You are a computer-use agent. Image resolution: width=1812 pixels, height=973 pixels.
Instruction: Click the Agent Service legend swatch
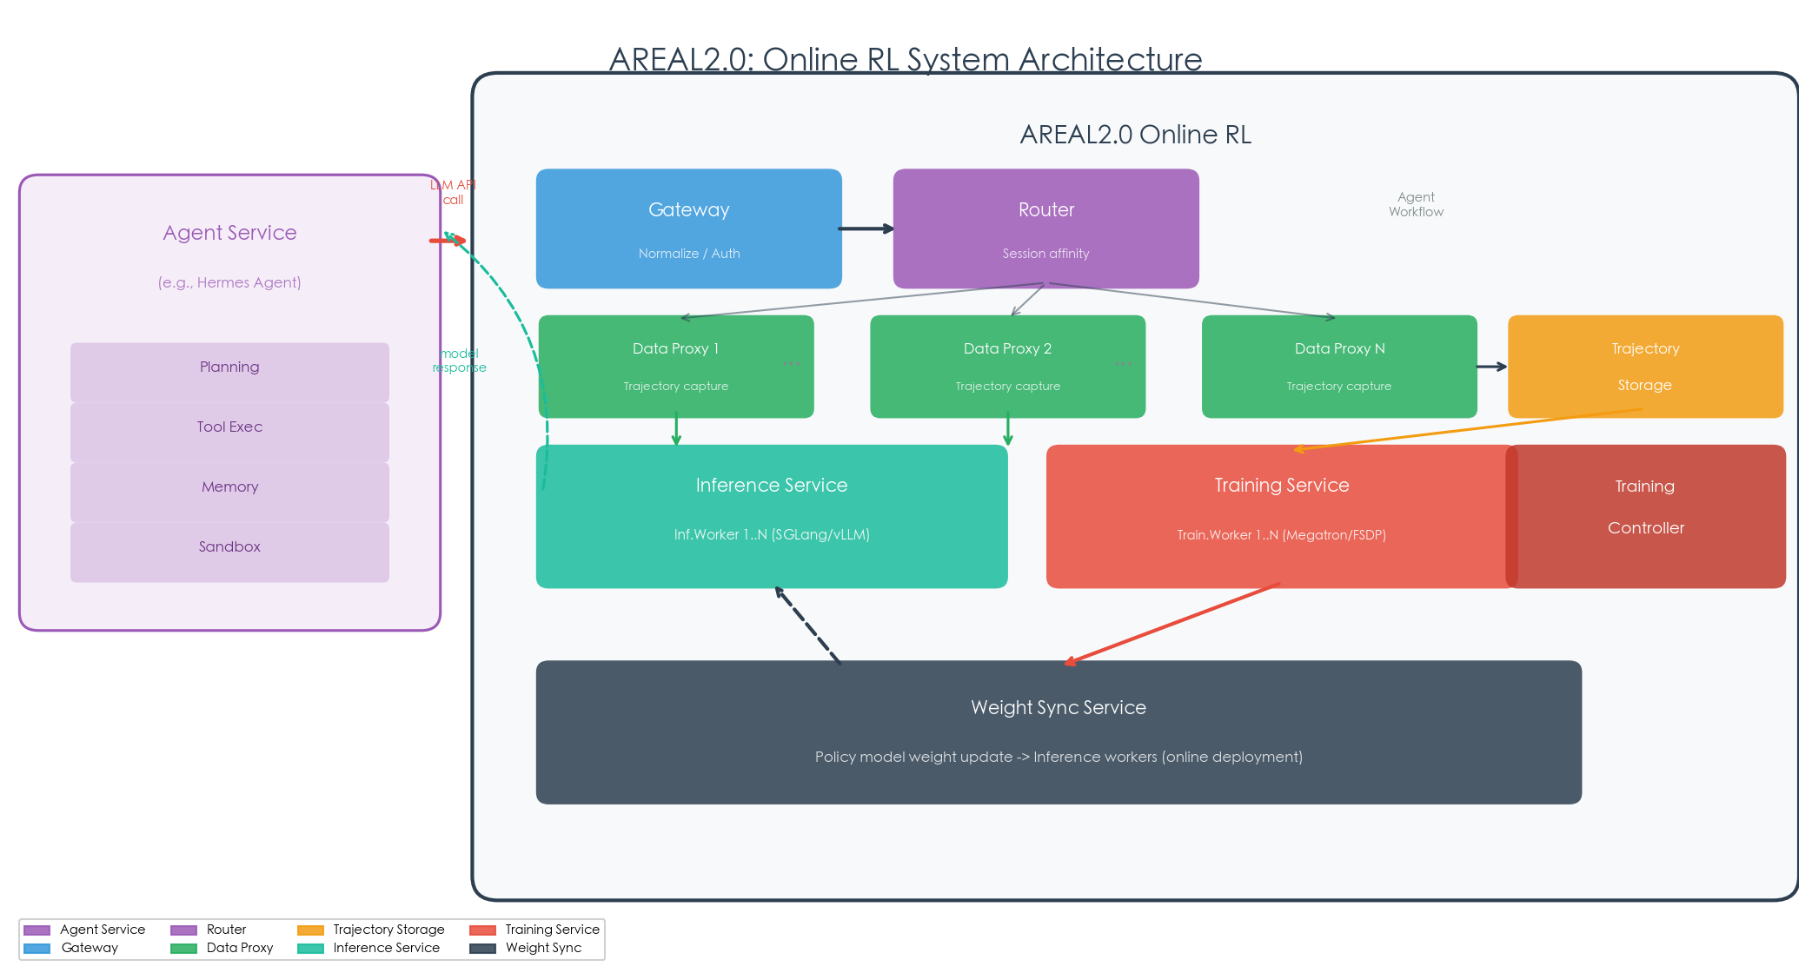pyautogui.click(x=37, y=930)
